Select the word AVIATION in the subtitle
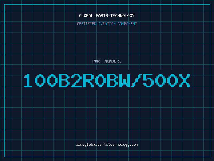Image resolution: width=214 pixels, height=161 pixels. point(107,24)
